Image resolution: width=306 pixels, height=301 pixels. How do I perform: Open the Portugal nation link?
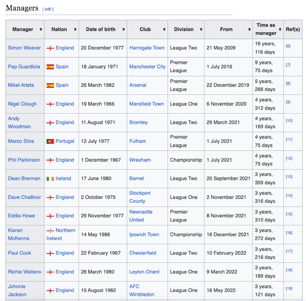(65, 141)
